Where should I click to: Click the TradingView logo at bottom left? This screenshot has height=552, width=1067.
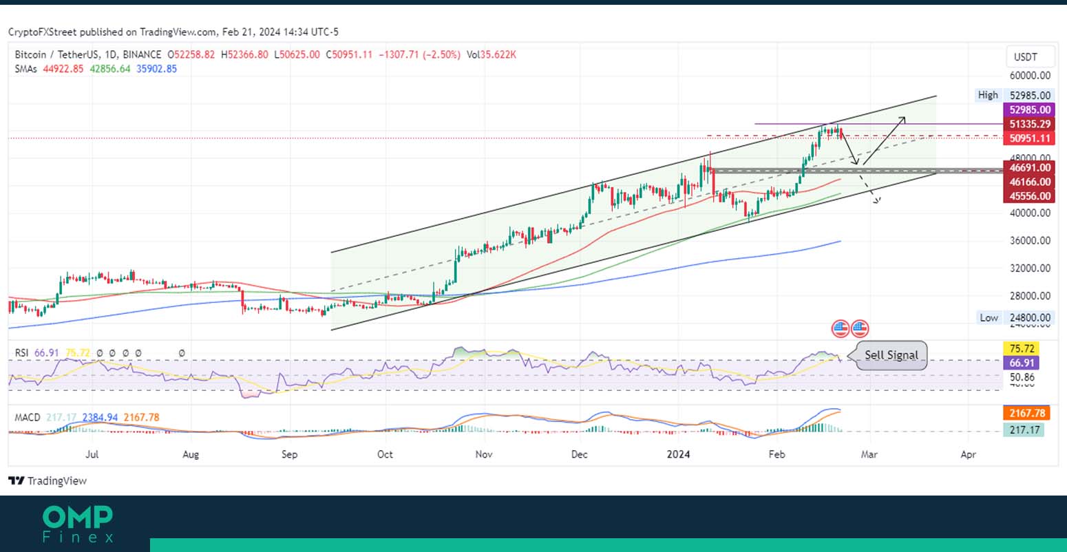coord(47,480)
